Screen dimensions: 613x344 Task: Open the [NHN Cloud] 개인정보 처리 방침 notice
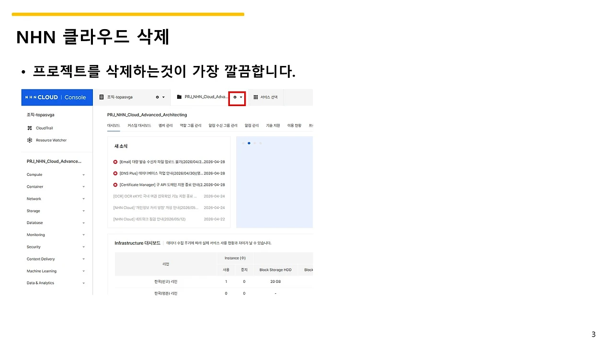[156, 208]
